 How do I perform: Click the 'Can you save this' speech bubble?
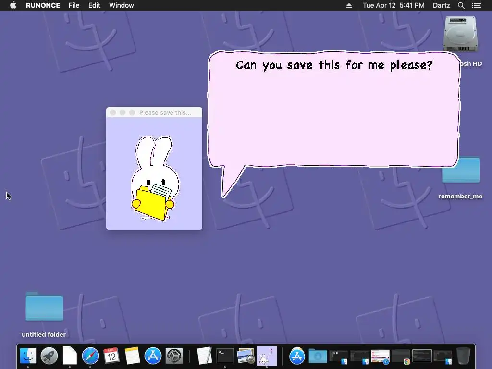(x=334, y=110)
